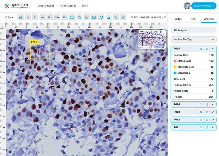Screen dimensions: 219x156
Task: Open the brightness adjustment tool
Action: point(79,17)
